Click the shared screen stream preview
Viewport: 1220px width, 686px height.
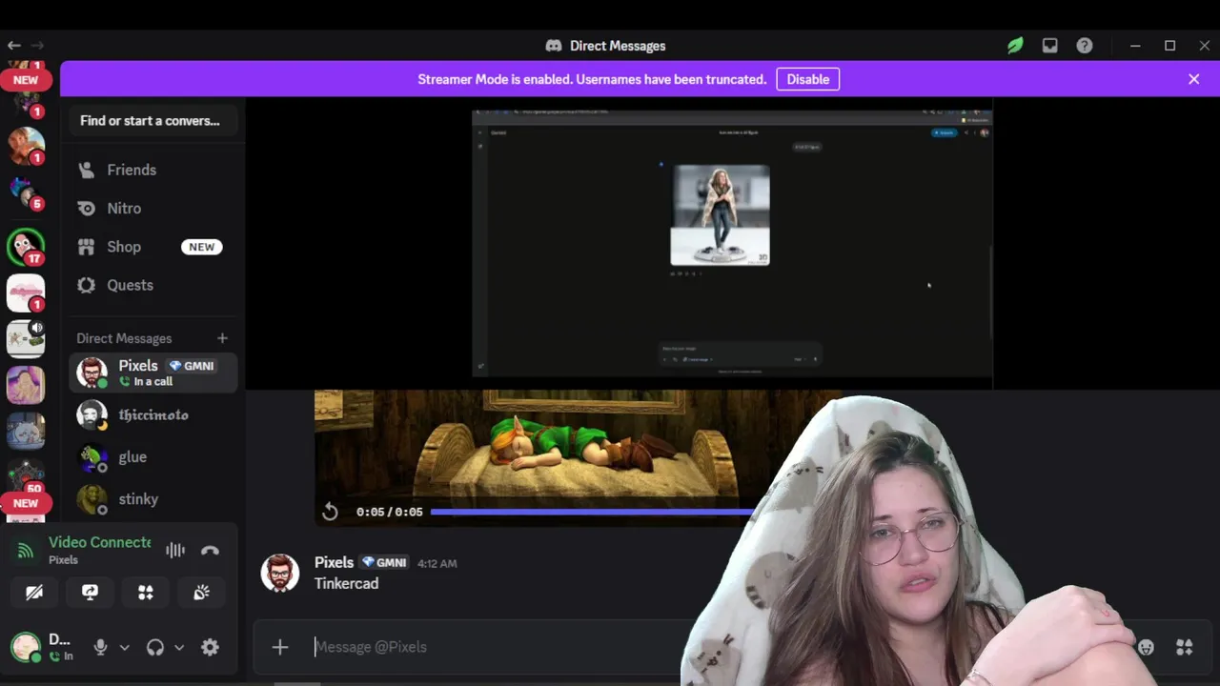(732, 243)
